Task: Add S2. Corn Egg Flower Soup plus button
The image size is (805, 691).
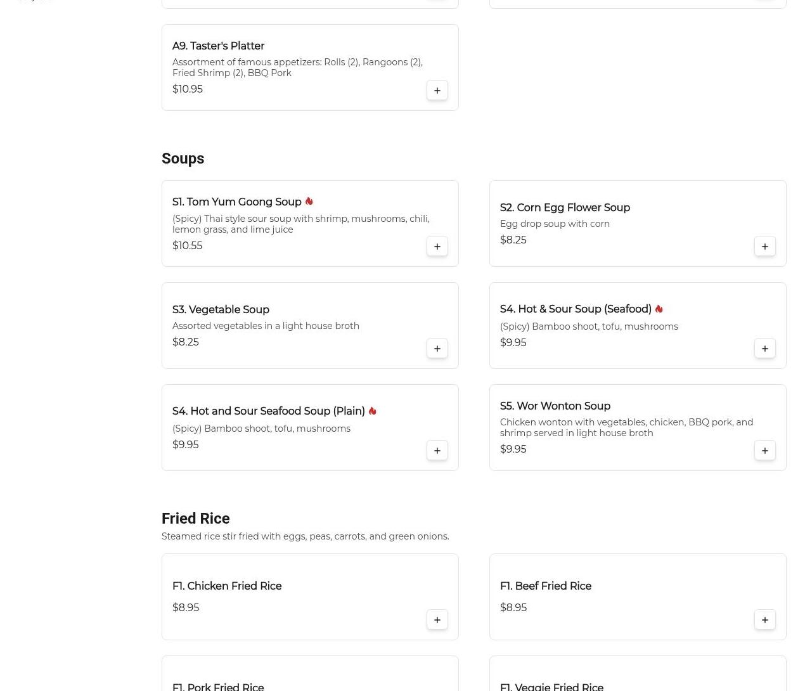Action: point(764,246)
